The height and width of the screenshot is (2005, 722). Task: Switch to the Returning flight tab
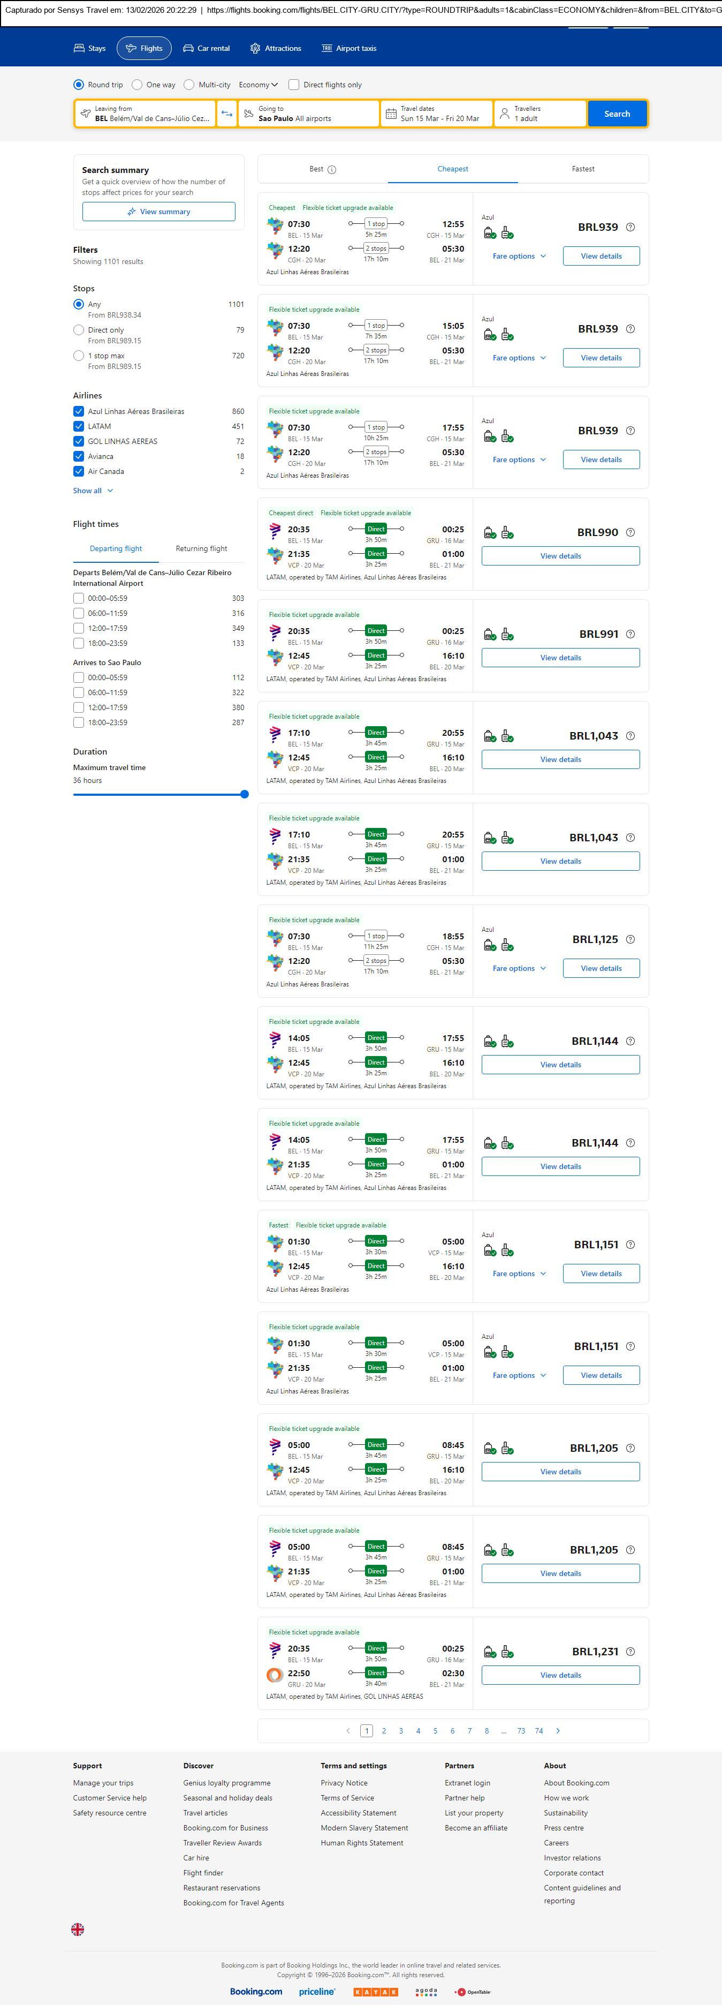pos(201,549)
